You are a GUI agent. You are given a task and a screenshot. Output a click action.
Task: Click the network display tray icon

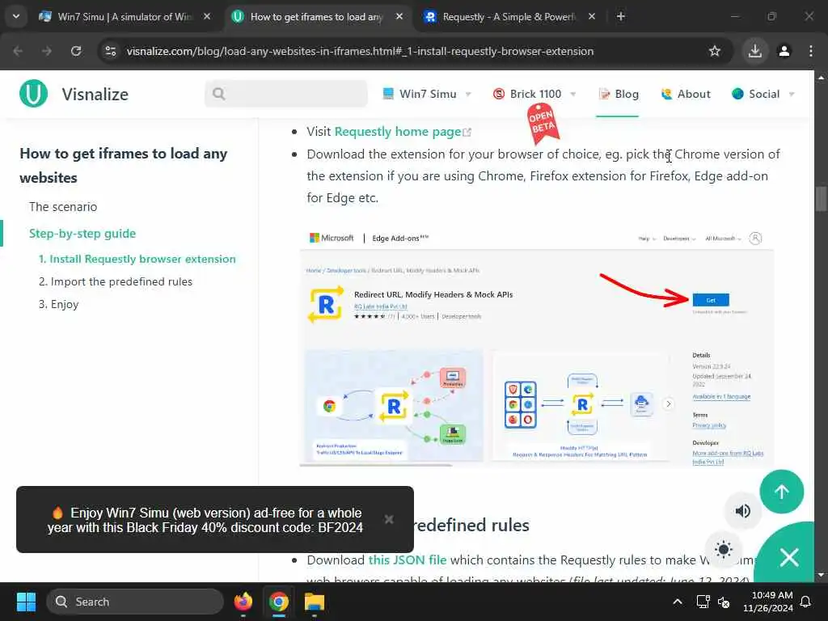(703, 602)
